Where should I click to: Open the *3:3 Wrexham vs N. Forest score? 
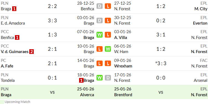tap(161, 63)
